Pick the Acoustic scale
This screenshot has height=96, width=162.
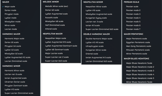(51, 18)
